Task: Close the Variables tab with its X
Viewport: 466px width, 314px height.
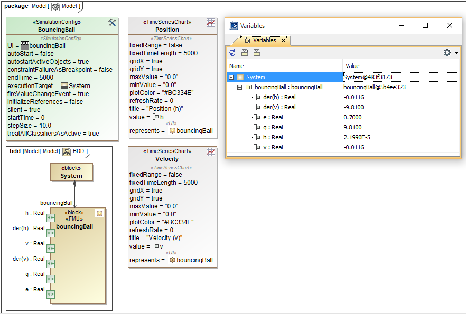Action: click(x=283, y=40)
